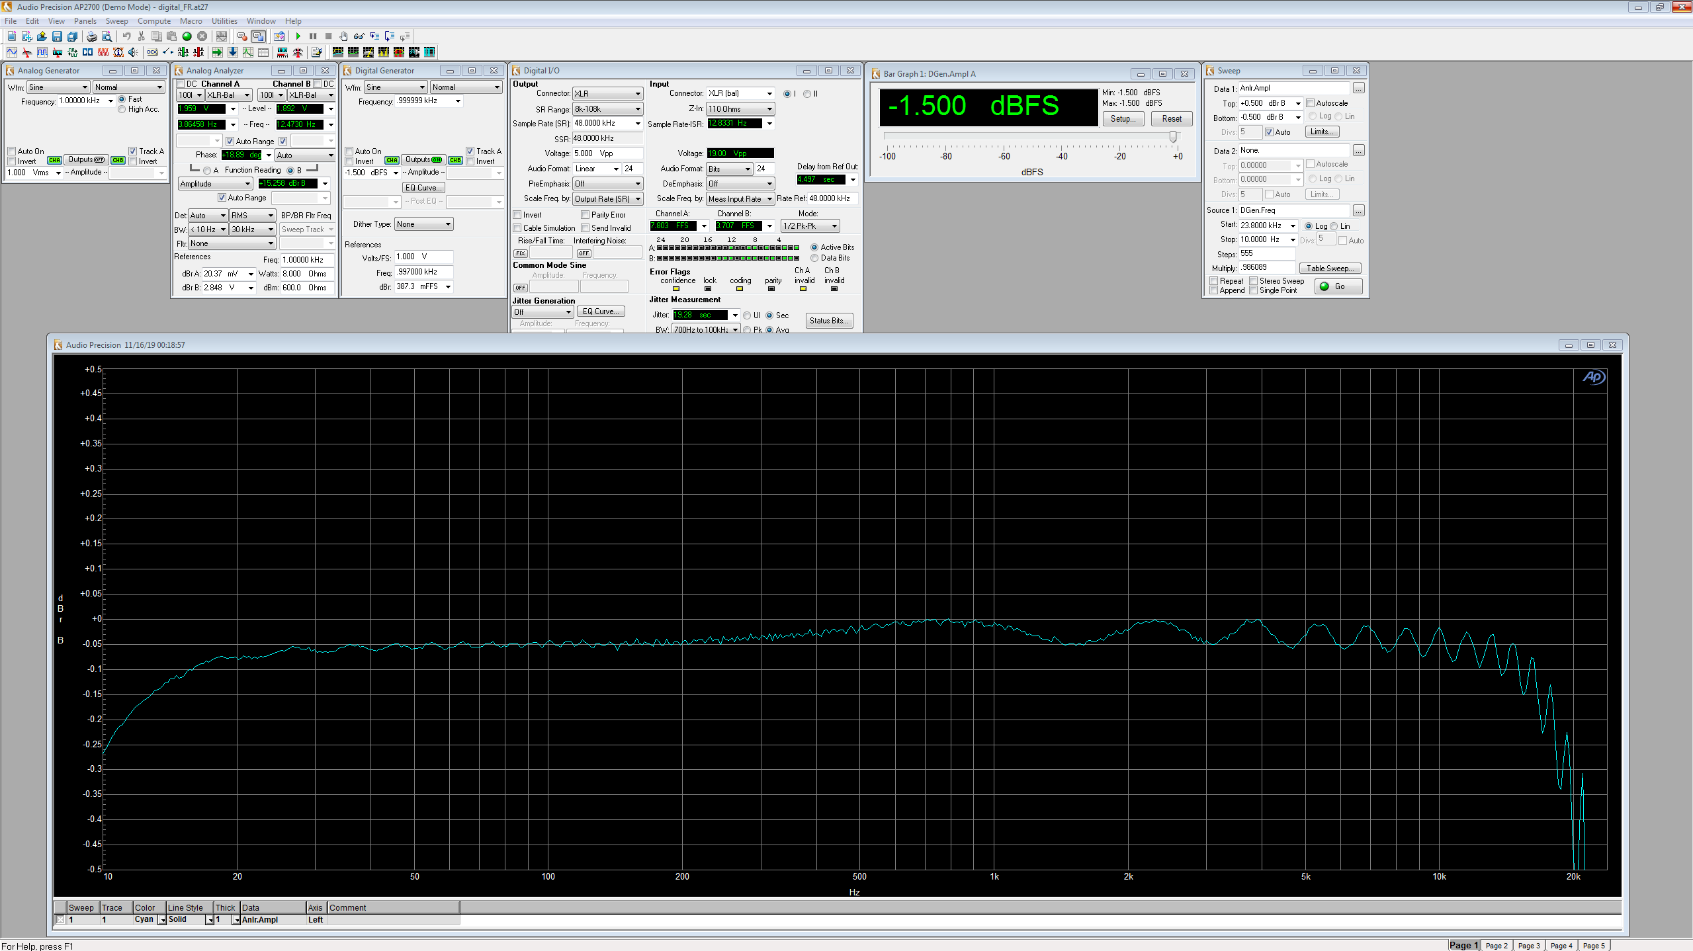Open the File menu
This screenshot has width=1693, height=951.
click(x=11, y=21)
